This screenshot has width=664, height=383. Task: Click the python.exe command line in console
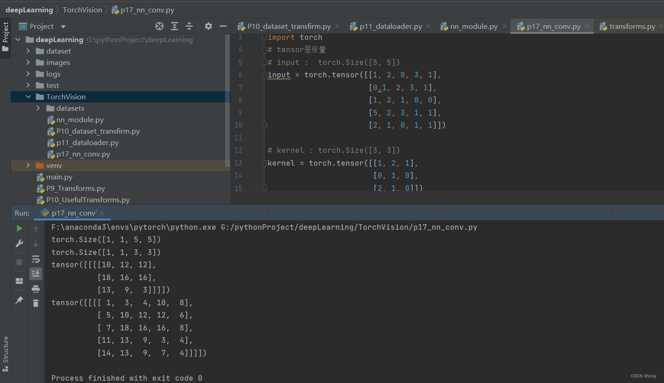tap(264, 227)
